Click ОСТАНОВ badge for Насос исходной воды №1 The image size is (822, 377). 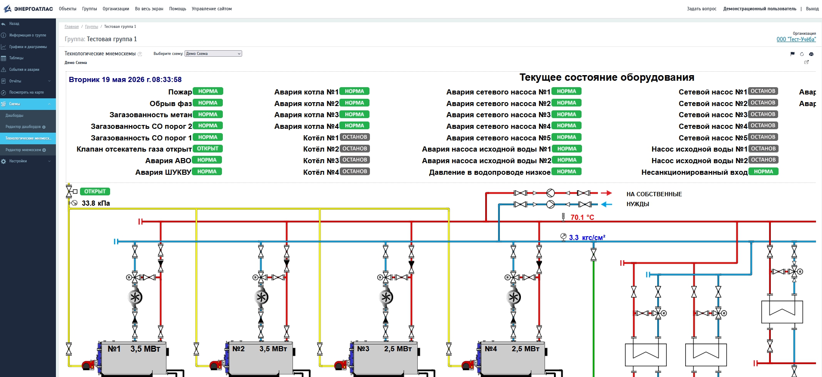point(764,149)
